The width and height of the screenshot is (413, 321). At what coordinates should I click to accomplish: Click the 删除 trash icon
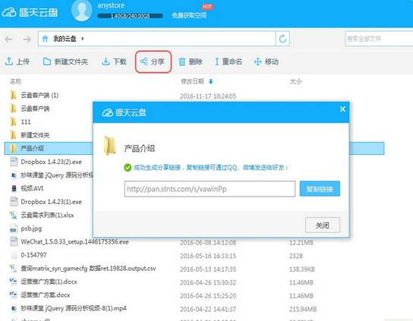(x=181, y=61)
